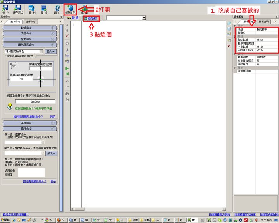
Task: Start recording with the 錄制 icon
Action: click(x=32, y=9)
